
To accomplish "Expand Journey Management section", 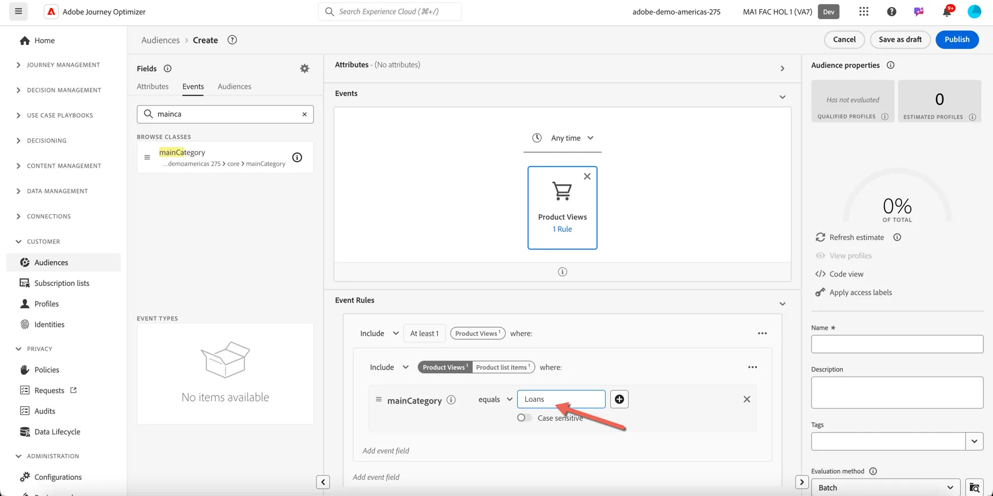I will tap(18, 65).
